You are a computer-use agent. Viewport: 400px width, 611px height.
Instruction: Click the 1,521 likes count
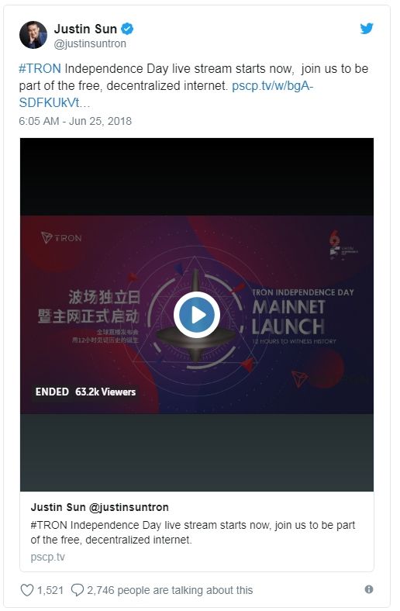50,590
